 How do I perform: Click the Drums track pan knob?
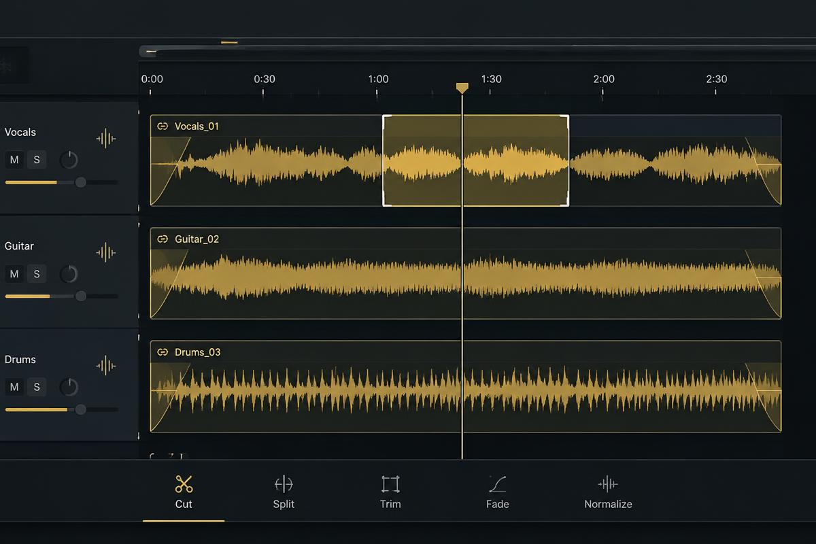click(69, 387)
